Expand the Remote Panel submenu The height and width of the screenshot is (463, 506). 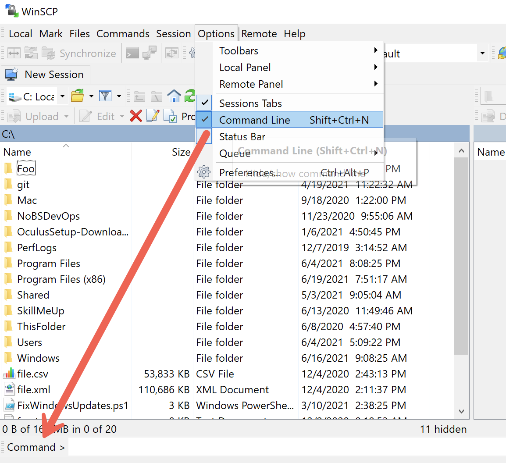(290, 84)
